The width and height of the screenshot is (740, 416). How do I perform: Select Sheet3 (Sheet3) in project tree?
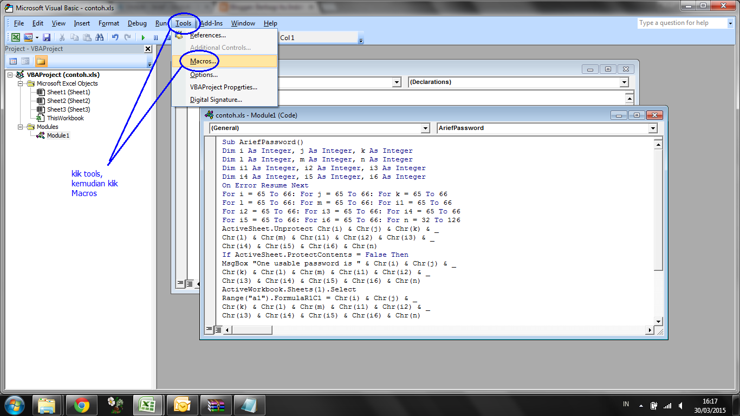68,109
